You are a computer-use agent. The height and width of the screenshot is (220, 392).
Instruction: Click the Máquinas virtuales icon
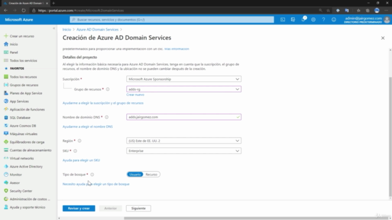(6, 134)
